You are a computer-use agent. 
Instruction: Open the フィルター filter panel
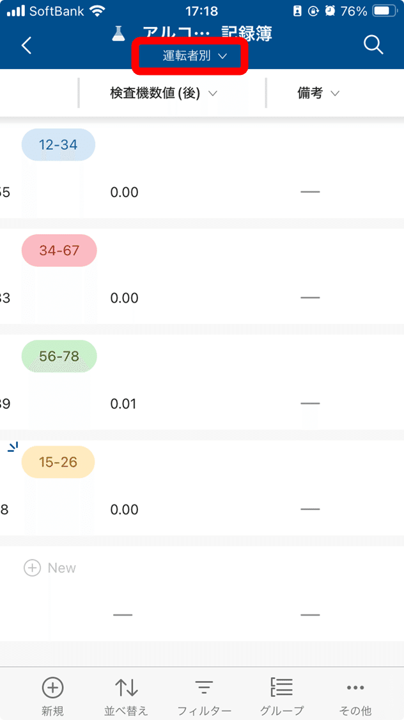pyautogui.click(x=204, y=688)
